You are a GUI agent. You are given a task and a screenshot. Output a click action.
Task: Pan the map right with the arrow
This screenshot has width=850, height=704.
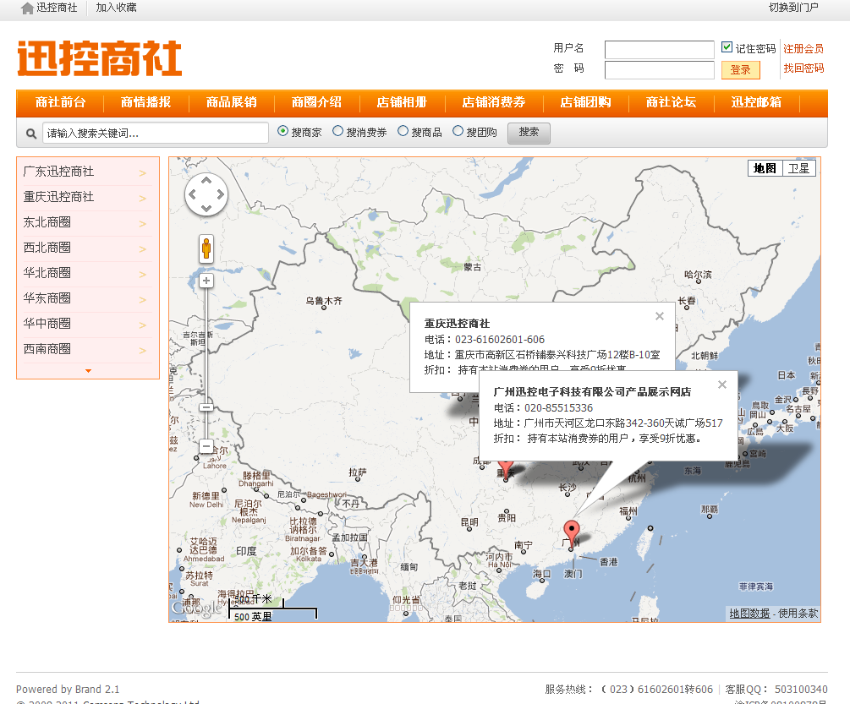[x=220, y=194]
